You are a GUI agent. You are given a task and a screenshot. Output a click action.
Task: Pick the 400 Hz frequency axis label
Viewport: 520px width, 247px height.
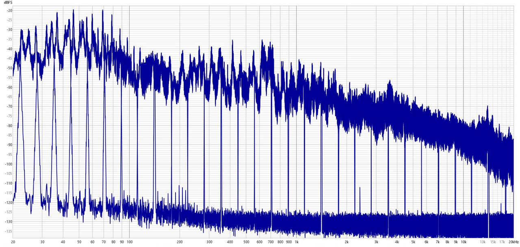tap(230, 242)
